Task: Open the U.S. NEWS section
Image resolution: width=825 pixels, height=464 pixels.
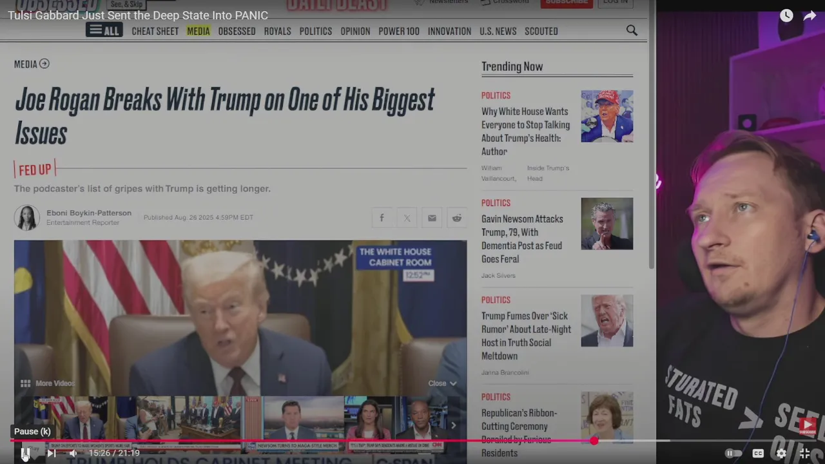Action: 498,31
